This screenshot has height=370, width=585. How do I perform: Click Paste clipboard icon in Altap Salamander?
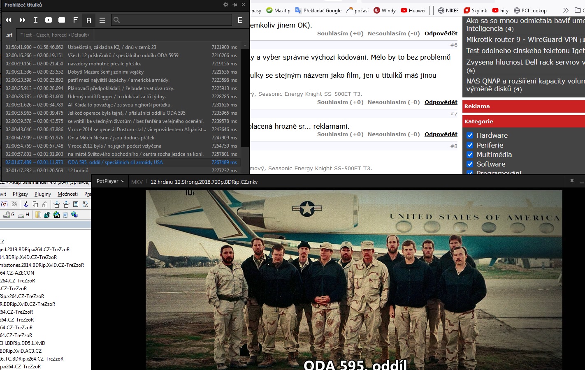point(44,204)
